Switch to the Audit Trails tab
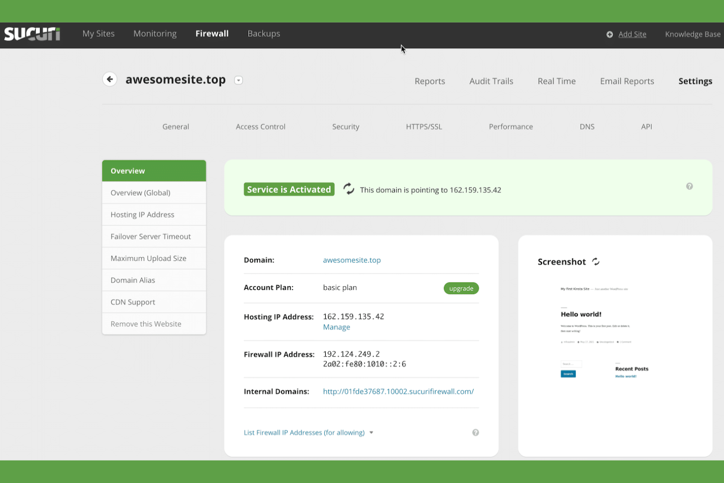 [491, 81]
